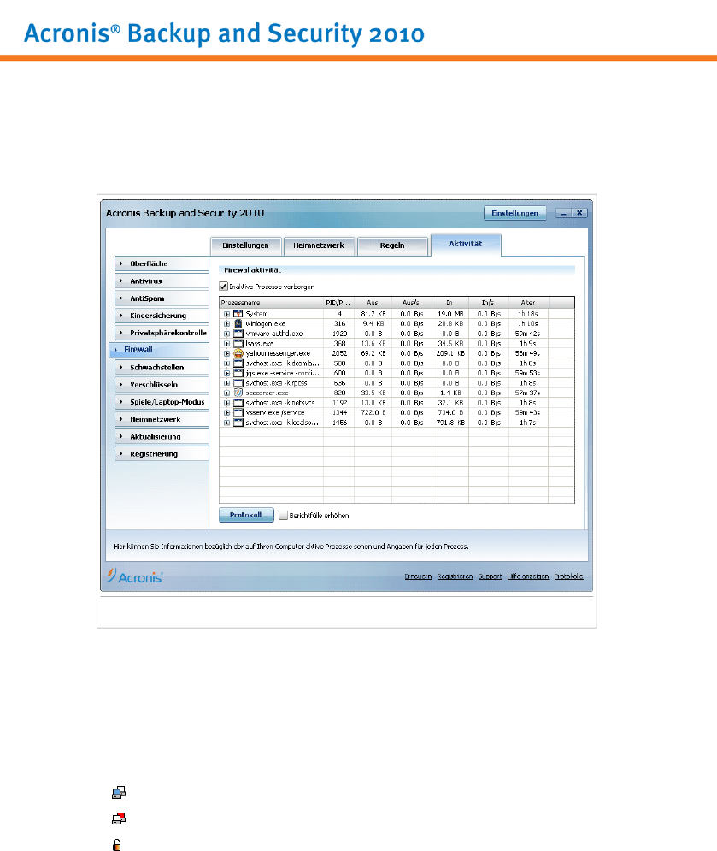Open the Registrieren link

455,576
